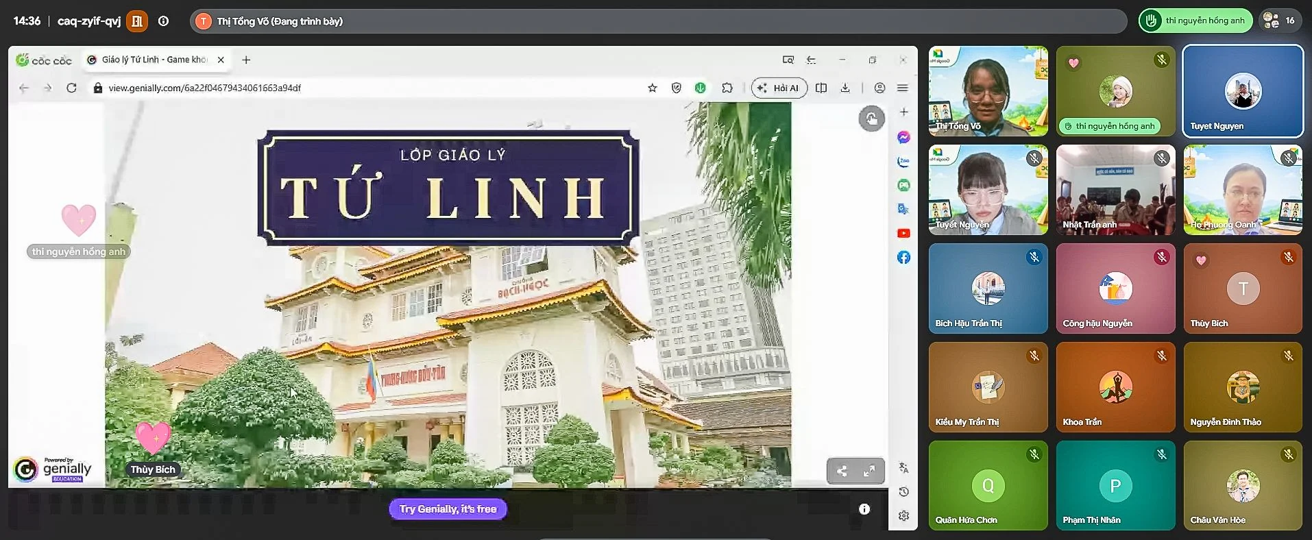Bookmark this page with the star icon
Viewport: 1312px width, 540px height.
pos(653,88)
